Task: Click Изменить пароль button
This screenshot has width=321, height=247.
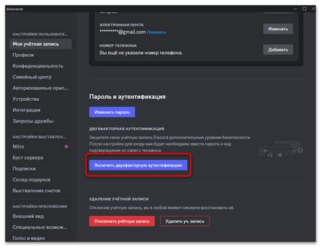Action: [x=112, y=112]
